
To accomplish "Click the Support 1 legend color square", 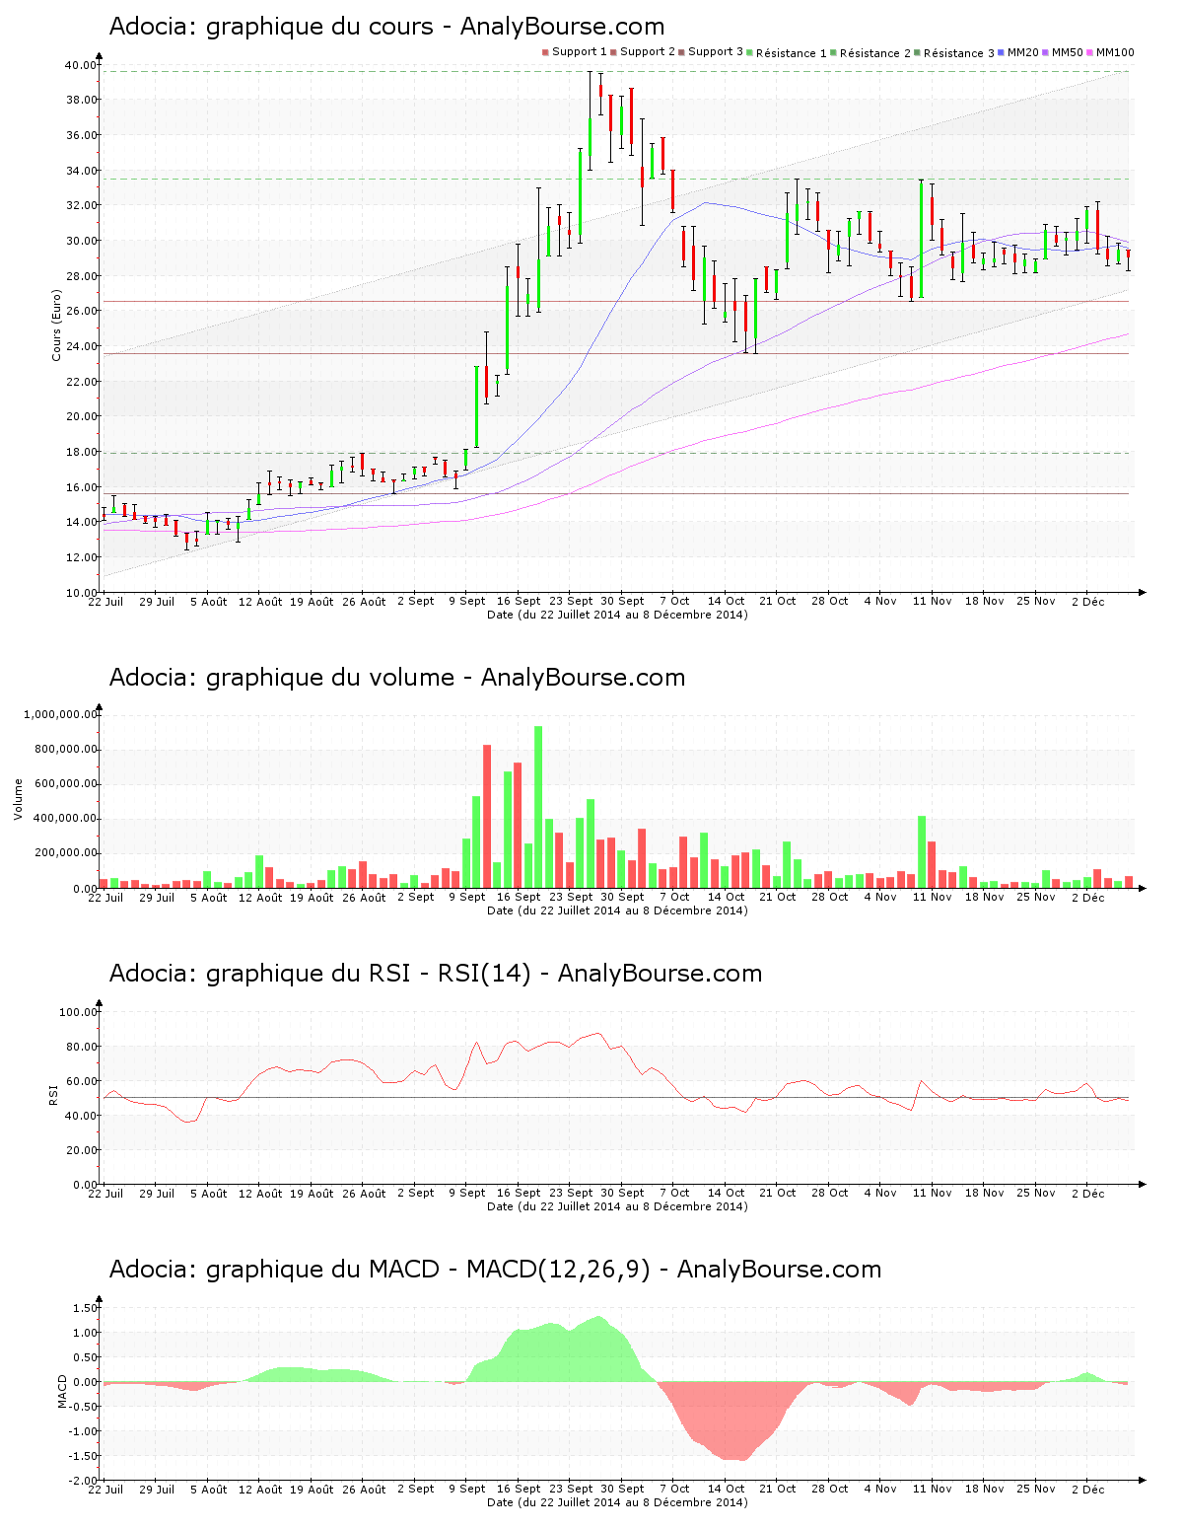I will [x=545, y=52].
